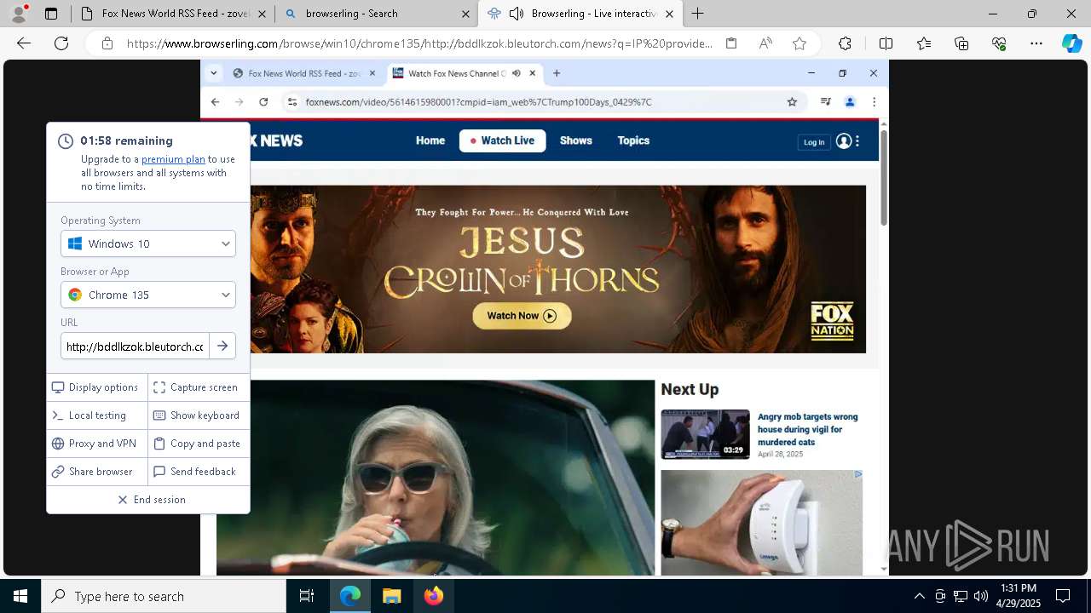This screenshot has height=613, width=1091.
Task: Open Shows menu on Fox News
Action: tap(576, 140)
